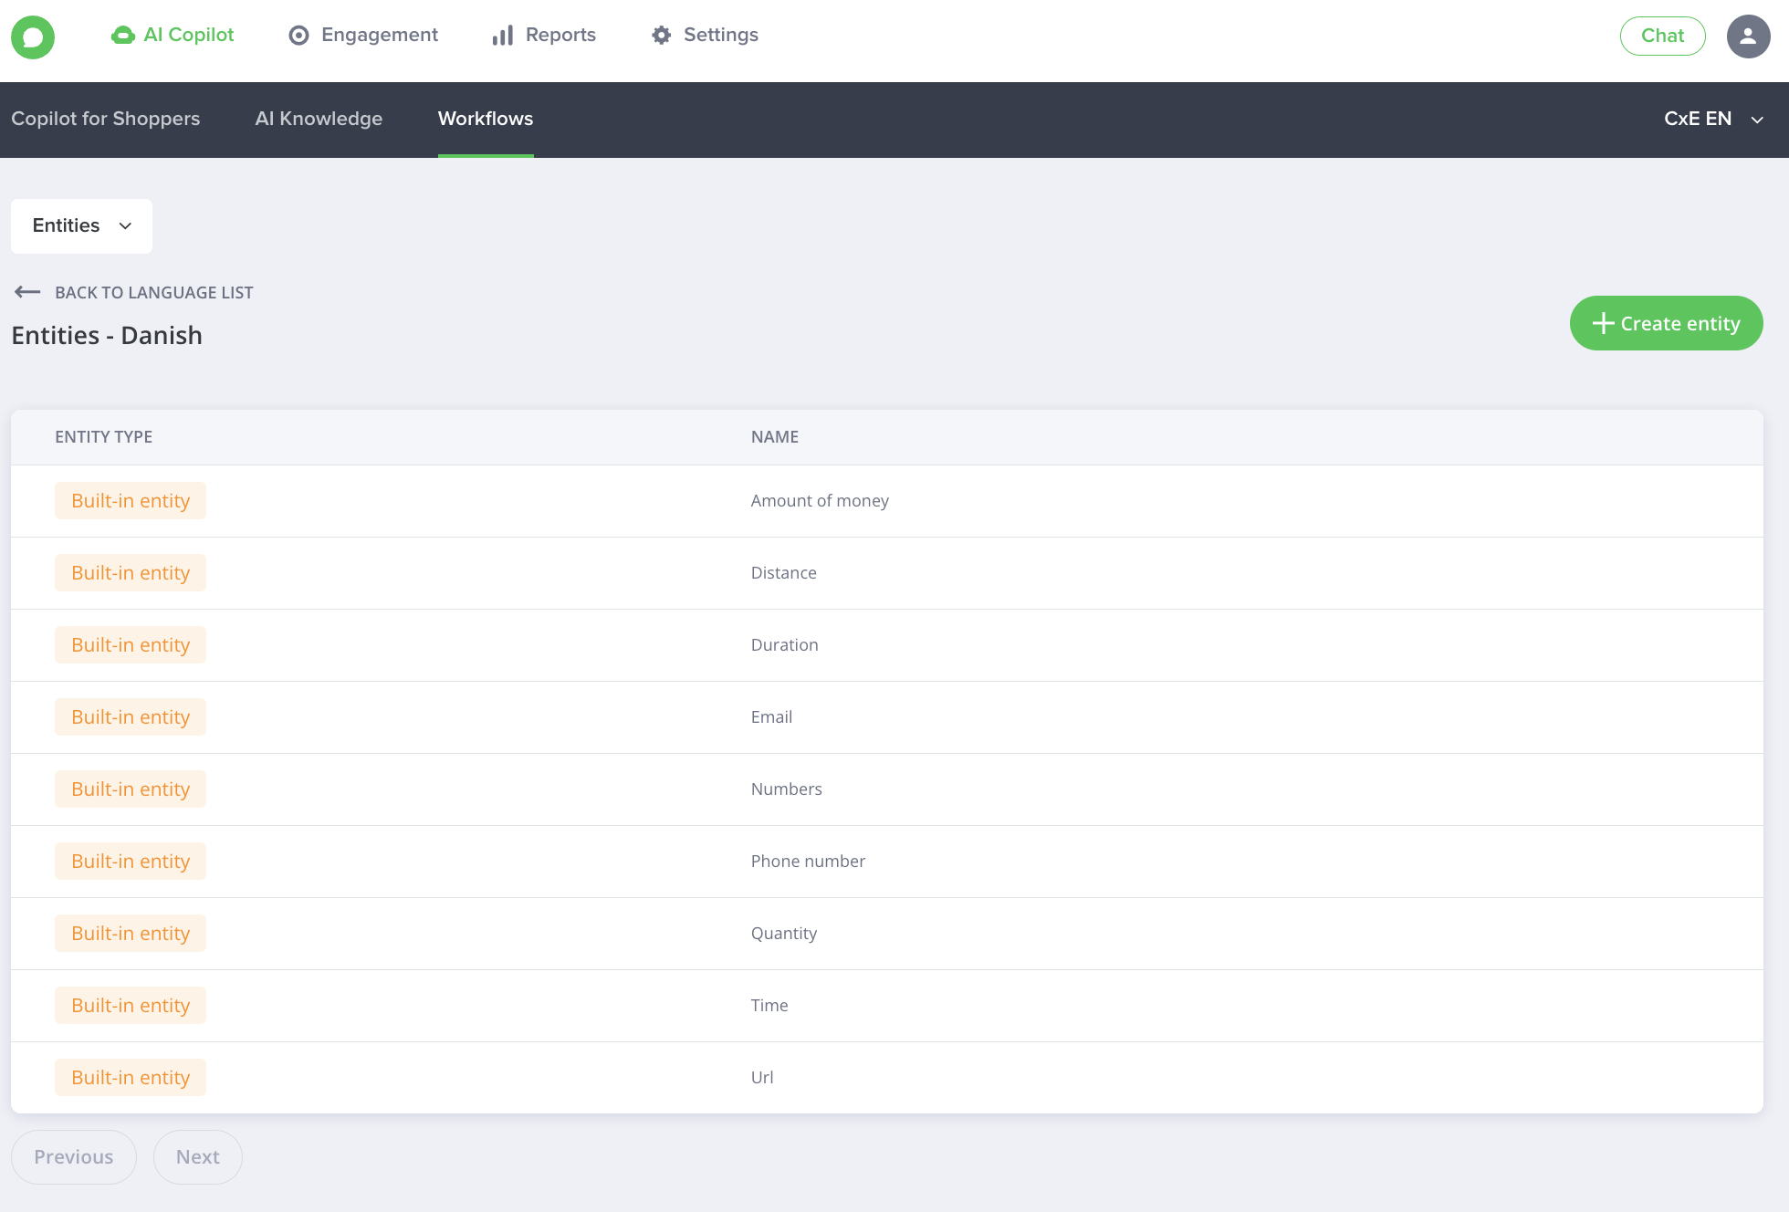Switch to AI Knowledge tab
Screen dimensions: 1789x1212
click(x=319, y=119)
